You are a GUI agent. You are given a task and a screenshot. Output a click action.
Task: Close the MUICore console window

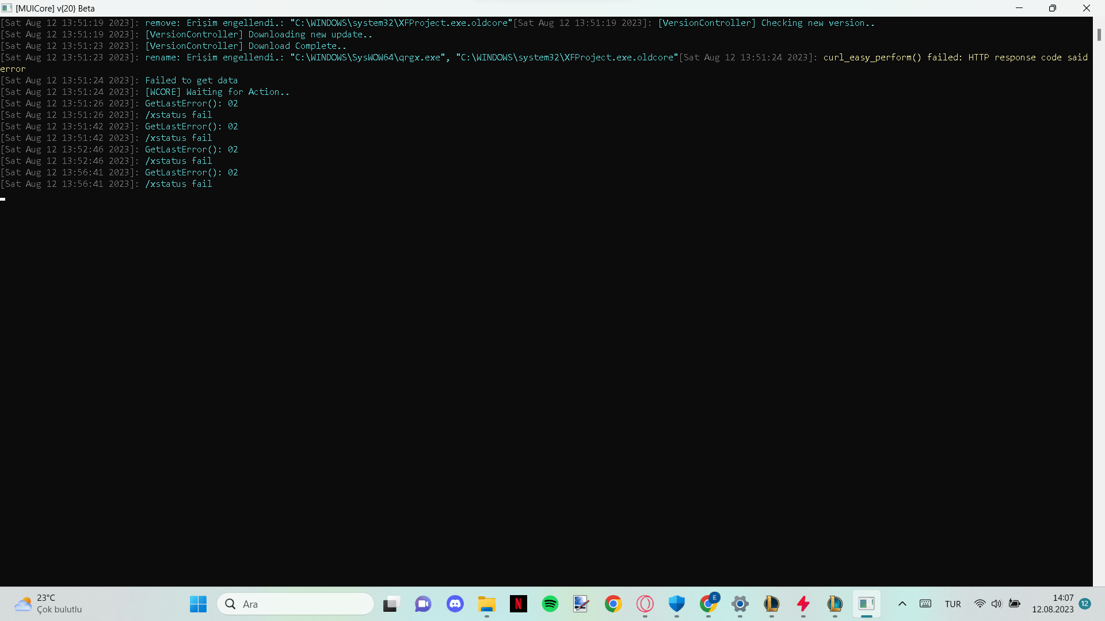coord(1087,8)
